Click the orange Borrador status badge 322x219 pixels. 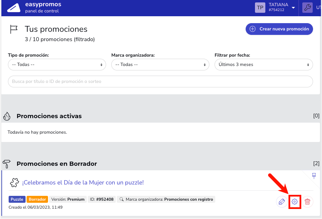tap(37, 199)
